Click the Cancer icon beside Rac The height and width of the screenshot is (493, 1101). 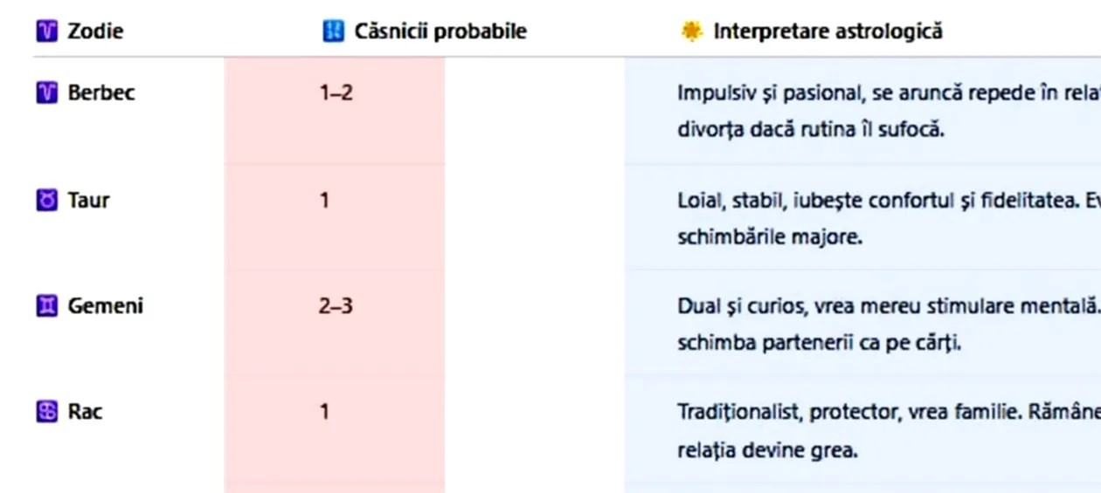coord(46,411)
